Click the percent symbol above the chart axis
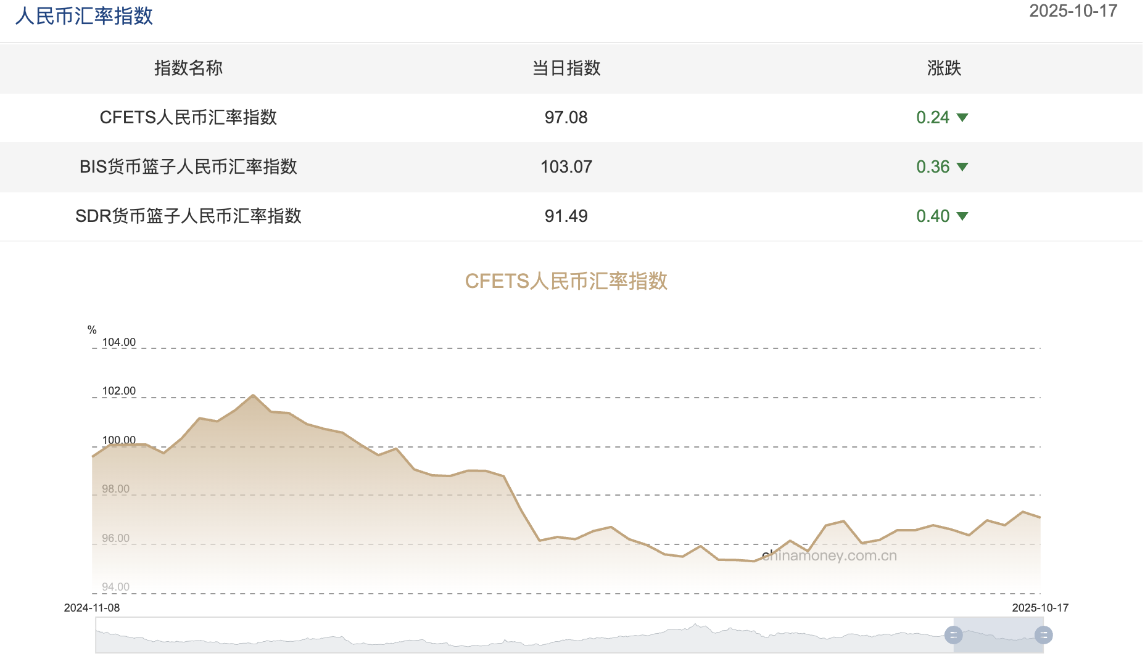The height and width of the screenshot is (672, 1145). pyautogui.click(x=91, y=329)
